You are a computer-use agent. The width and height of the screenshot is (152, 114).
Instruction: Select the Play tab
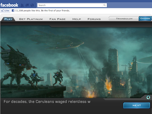(8, 19)
